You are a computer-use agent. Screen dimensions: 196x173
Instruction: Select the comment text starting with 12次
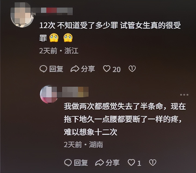110,32
